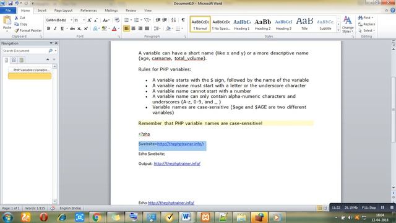This screenshot has width=396, height=223.
Task: Click the Grow Font icon
Action: click(89, 20)
